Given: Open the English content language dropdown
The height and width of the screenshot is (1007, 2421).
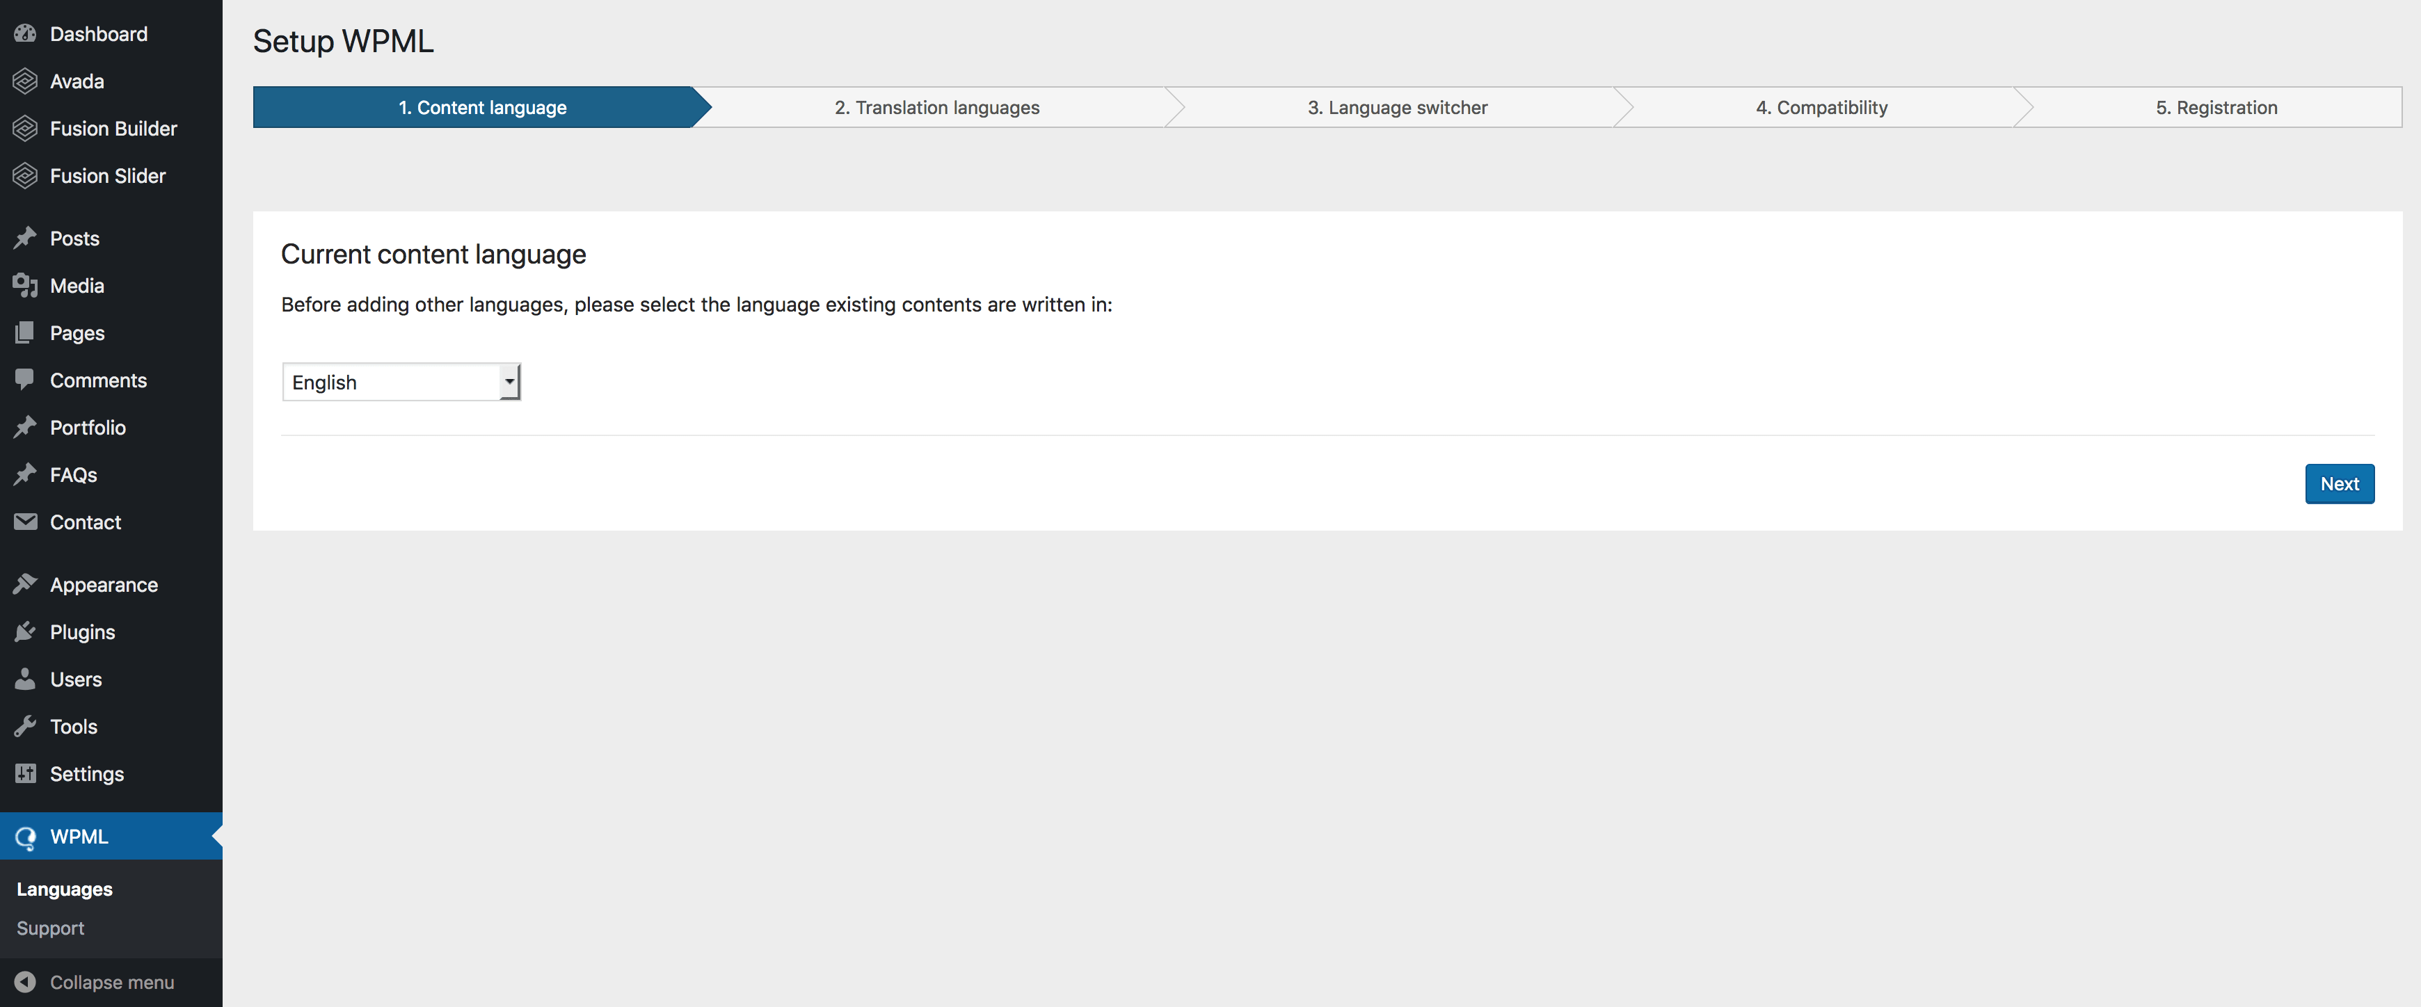Looking at the screenshot, I should [x=401, y=382].
